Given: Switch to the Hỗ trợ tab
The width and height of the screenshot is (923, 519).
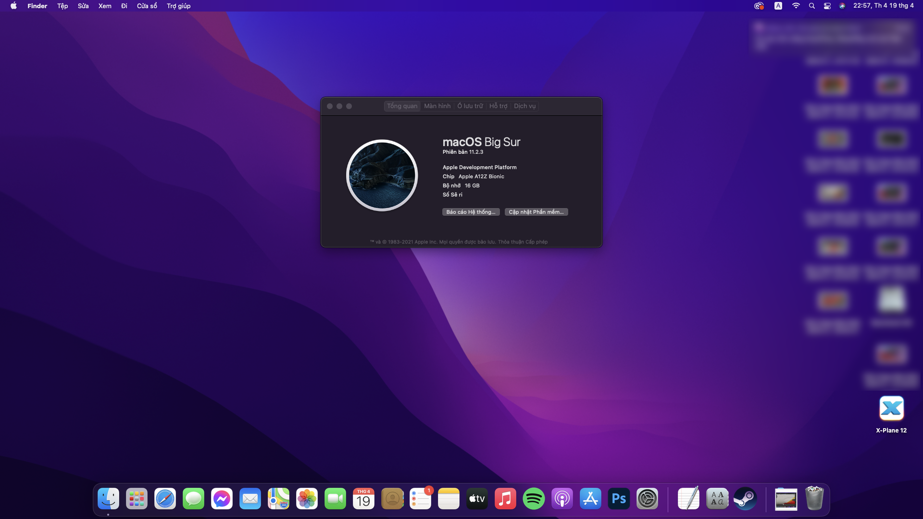Looking at the screenshot, I should (x=498, y=106).
